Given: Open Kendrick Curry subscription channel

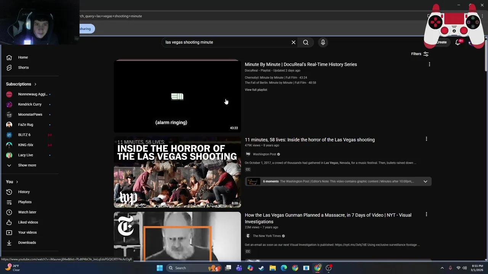Looking at the screenshot, I should (30, 104).
